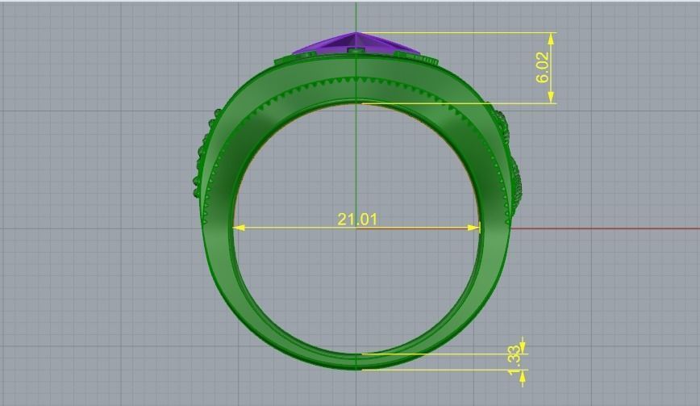
Task: Select the 21.01 diameter dimension text
Action: (356, 220)
